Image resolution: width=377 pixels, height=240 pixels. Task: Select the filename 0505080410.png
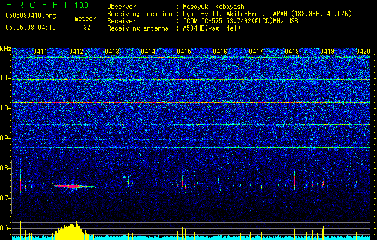coord(31,16)
